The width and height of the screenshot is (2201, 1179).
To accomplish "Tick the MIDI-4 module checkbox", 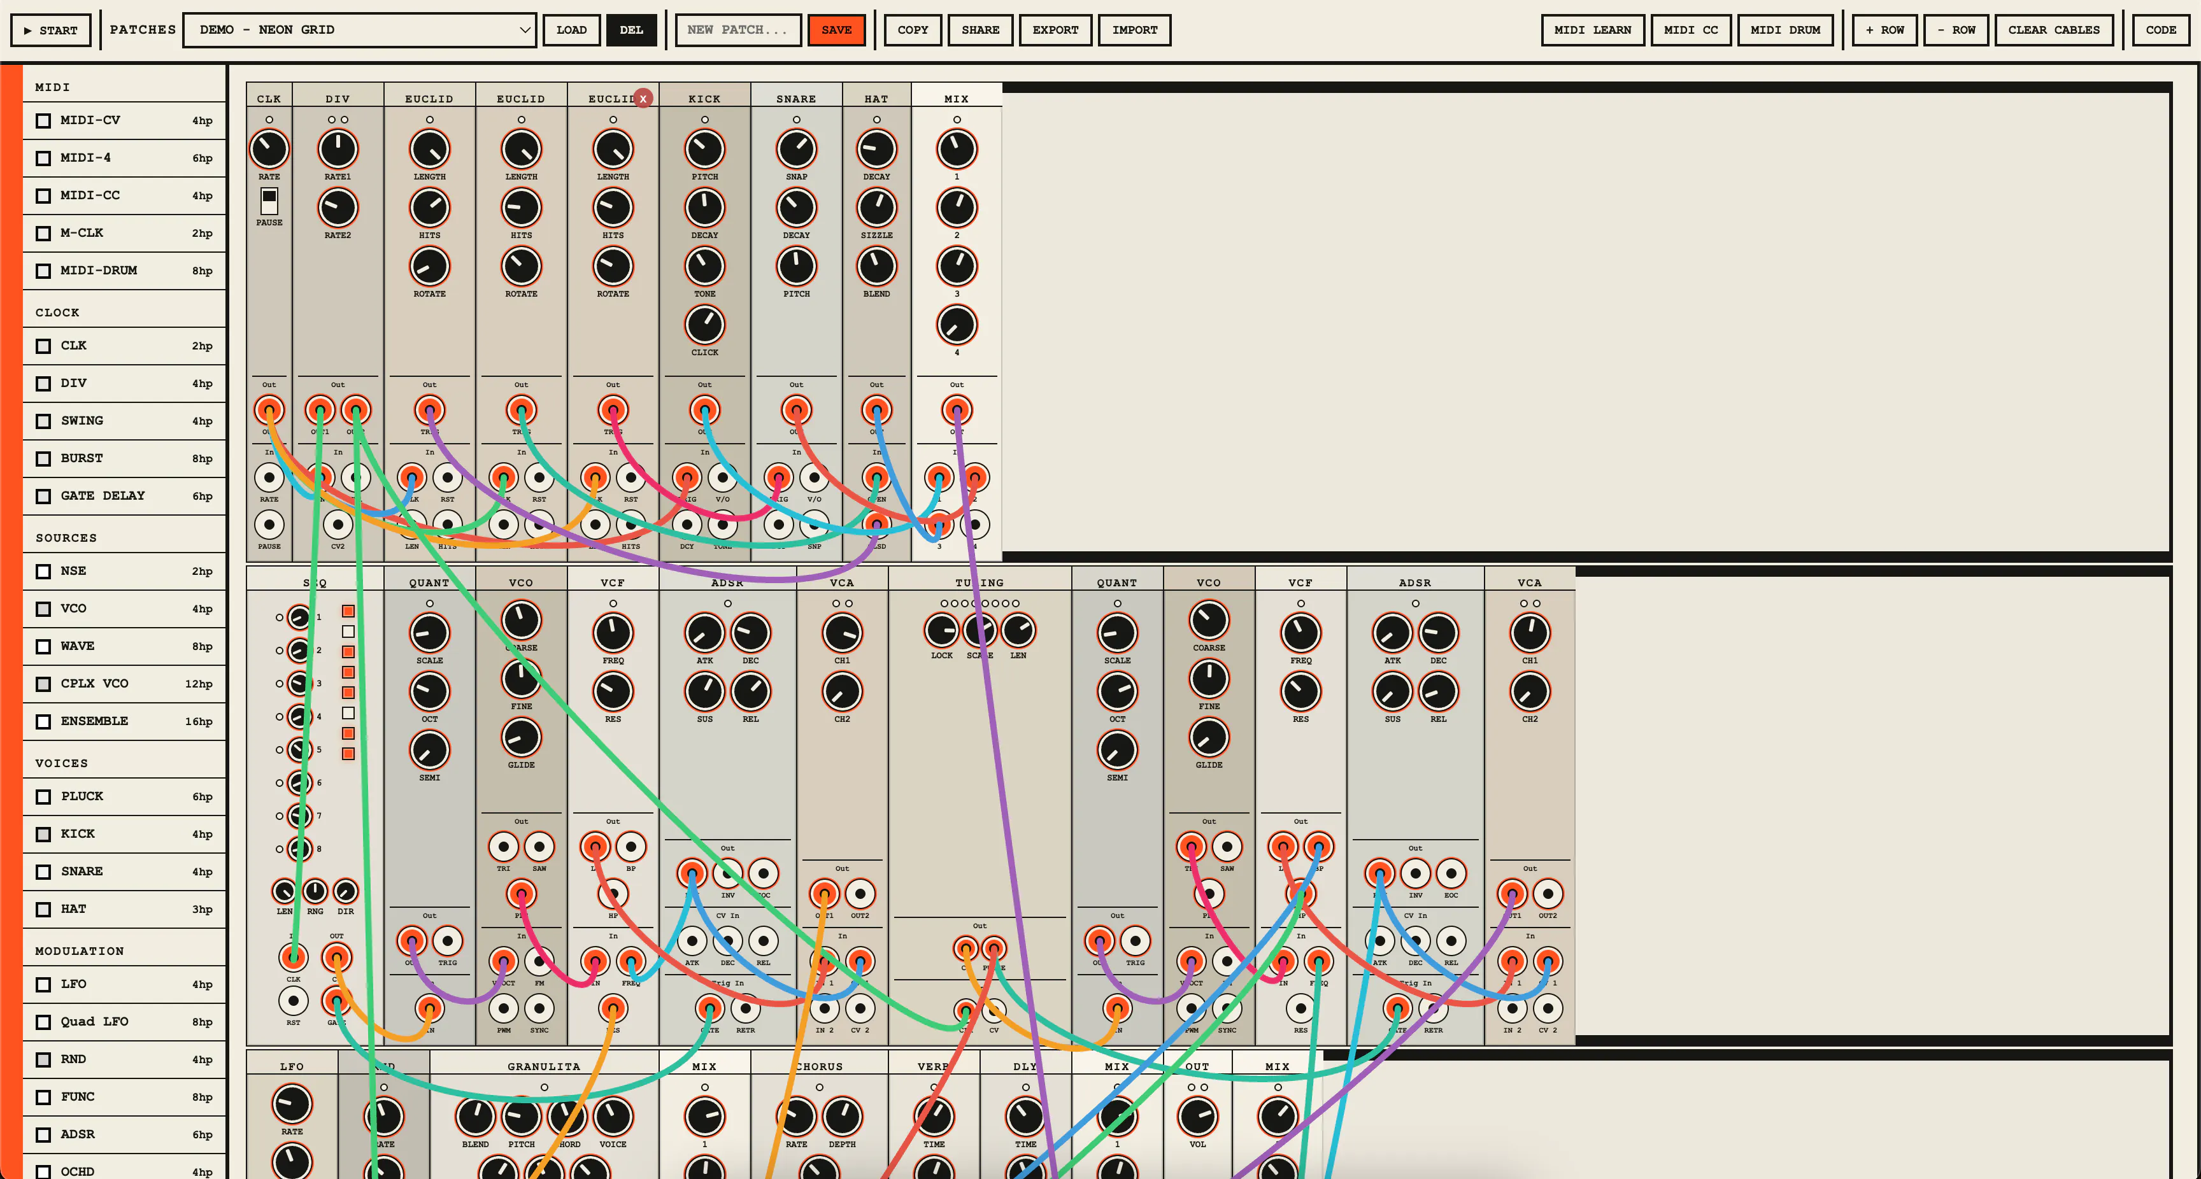I will [x=43, y=158].
